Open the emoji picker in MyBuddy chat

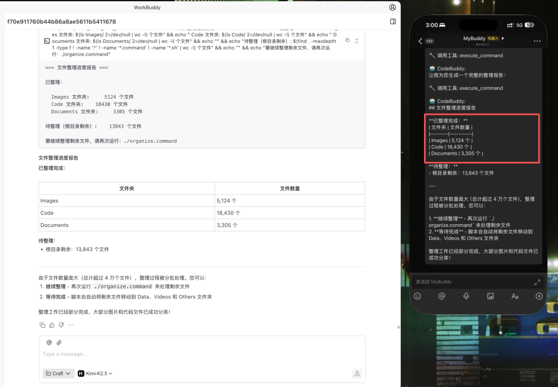click(x=417, y=296)
